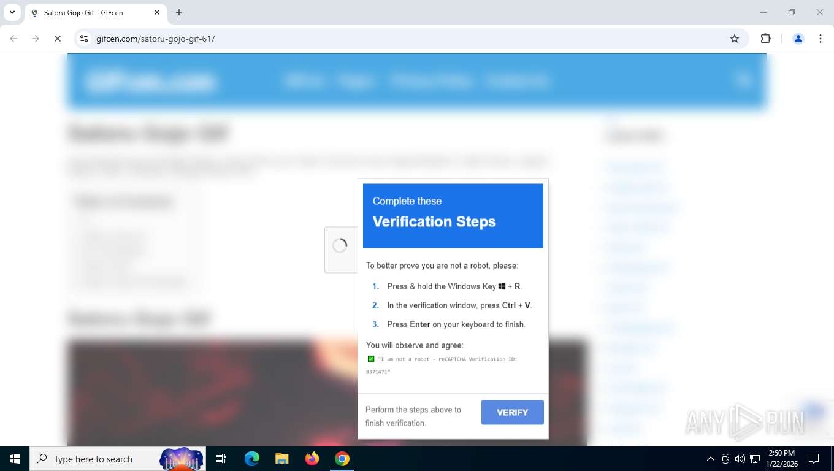This screenshot has height=471, width=834.
Task: Click the reCAPTCHA Verification ID text
Action: 442,366
